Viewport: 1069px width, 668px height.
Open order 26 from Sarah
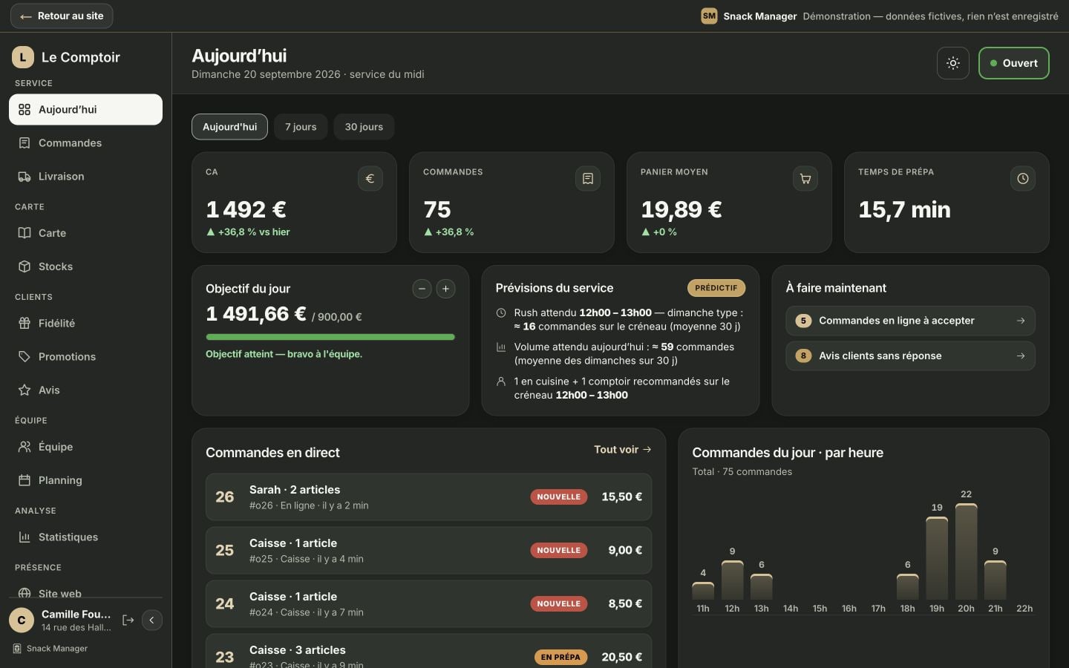428,497
